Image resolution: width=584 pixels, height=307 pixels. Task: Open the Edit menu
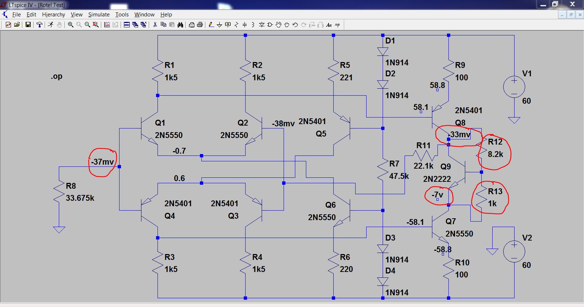click(x=31, y=15)
